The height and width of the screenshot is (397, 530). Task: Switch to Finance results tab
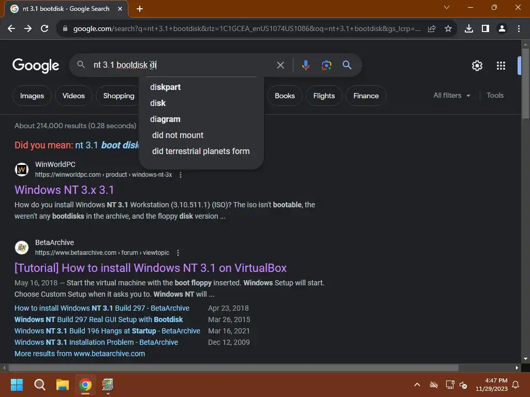pyautogui.click(x=366, y=96)
